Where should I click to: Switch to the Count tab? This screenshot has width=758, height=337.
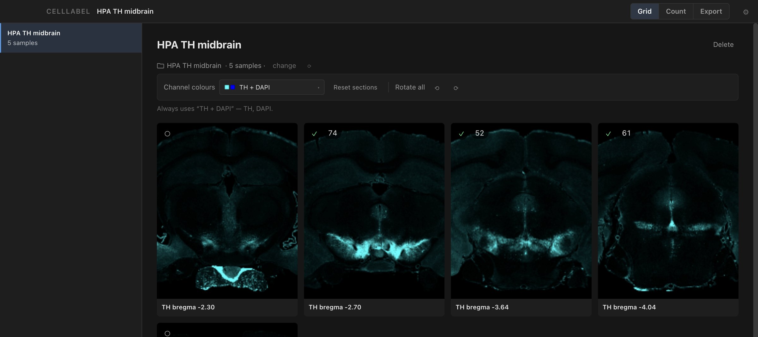pyautogui.click(x=676, y=11)
